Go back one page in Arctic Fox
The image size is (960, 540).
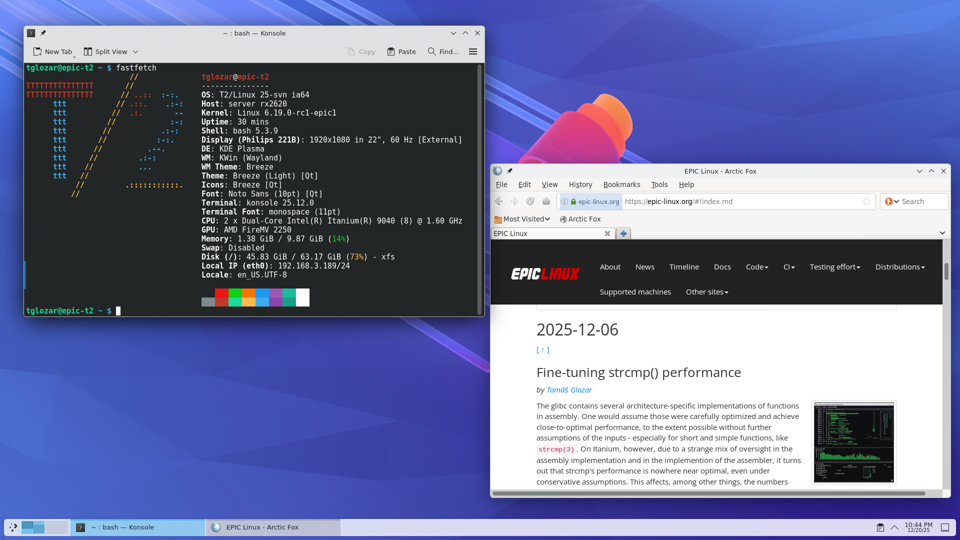(x=498, y=201)
